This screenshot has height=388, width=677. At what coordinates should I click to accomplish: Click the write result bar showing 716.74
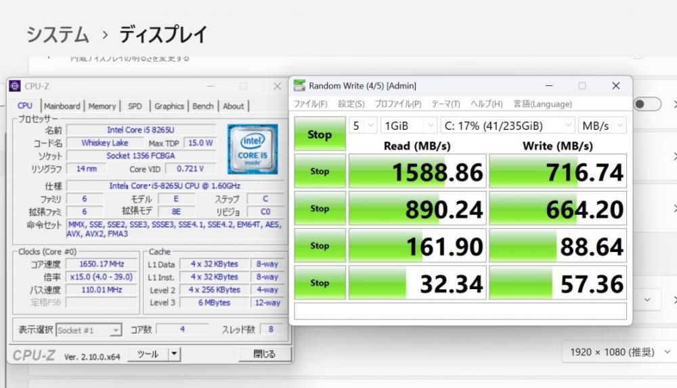click(x=558, y=171)
